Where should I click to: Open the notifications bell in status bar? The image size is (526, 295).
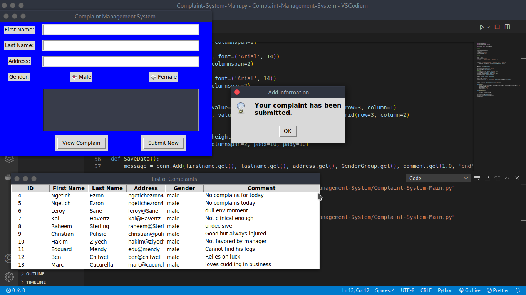(518, 290)
